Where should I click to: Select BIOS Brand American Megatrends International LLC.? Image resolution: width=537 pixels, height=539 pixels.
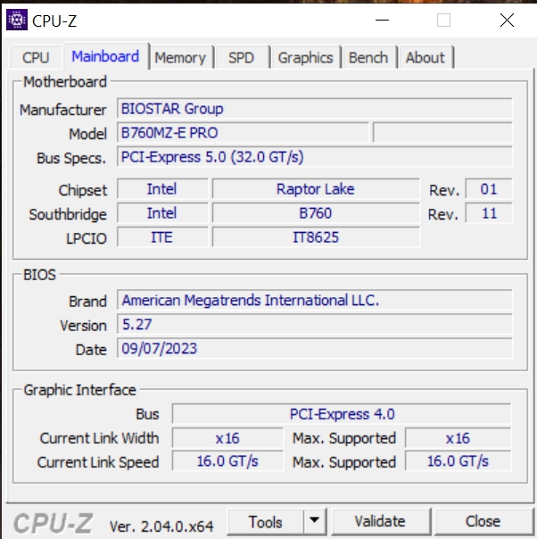[315, 301]
